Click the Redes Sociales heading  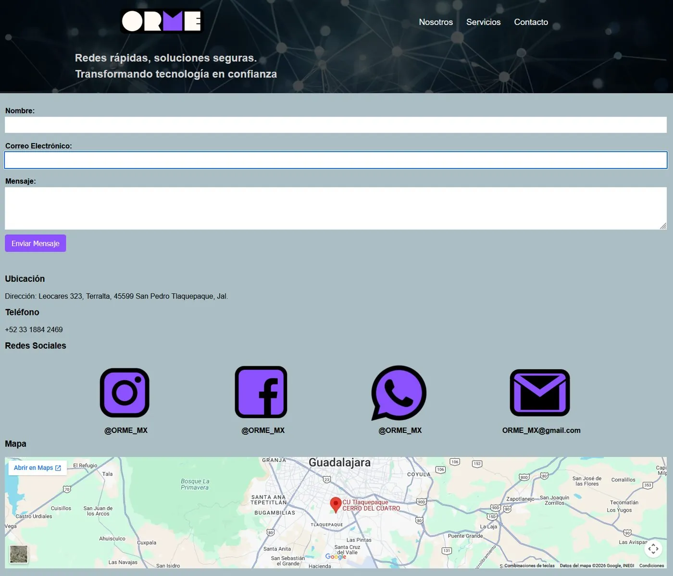click(x=36, y=346)
